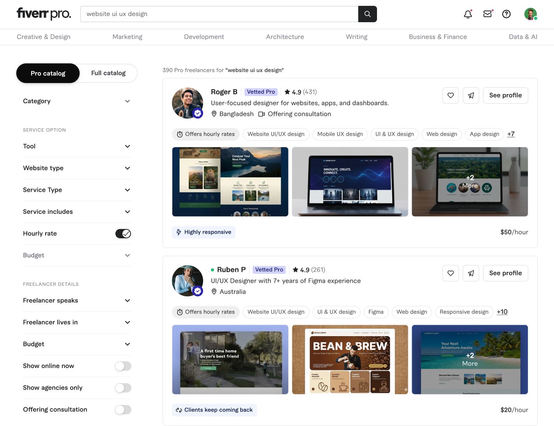This screenshot has width=554, height=426.
Task: Save Roger B with heart icon
Action: point(450,95)
